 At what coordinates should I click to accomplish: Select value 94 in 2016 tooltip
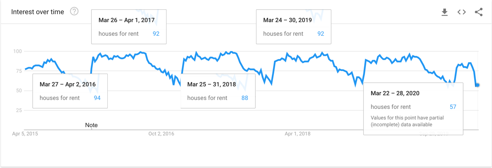97,98
